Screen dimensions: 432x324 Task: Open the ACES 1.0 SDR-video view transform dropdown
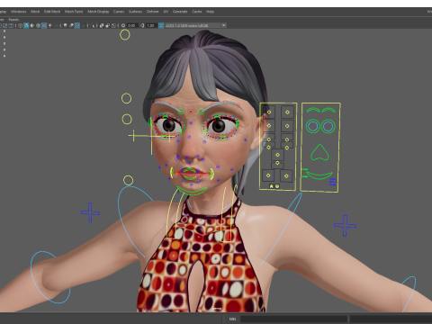click(195, 25)
